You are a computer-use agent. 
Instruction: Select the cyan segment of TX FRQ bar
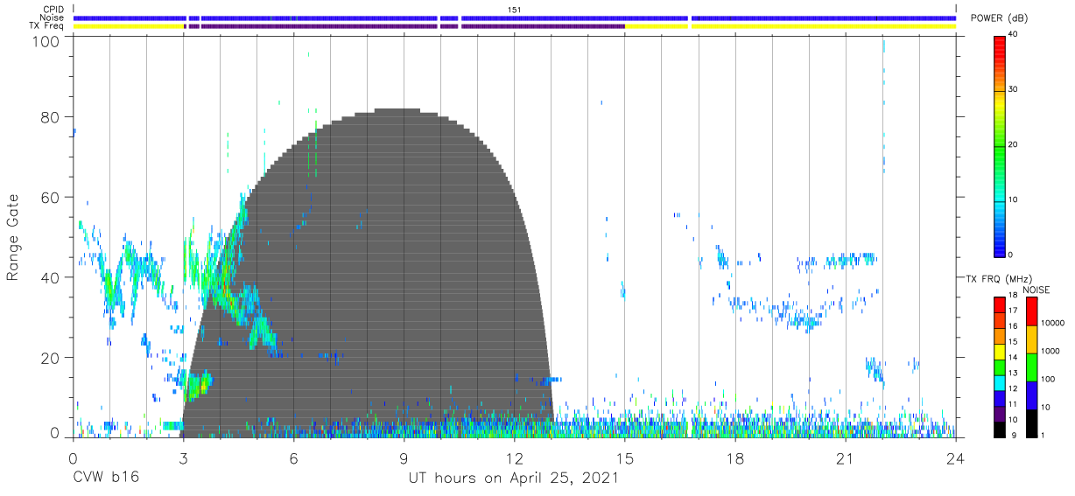[x=999, y=382]
